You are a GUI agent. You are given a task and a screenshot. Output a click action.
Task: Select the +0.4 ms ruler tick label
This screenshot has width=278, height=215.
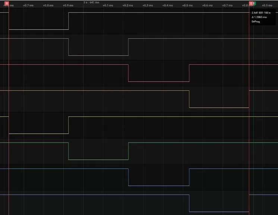coord(167,6)
